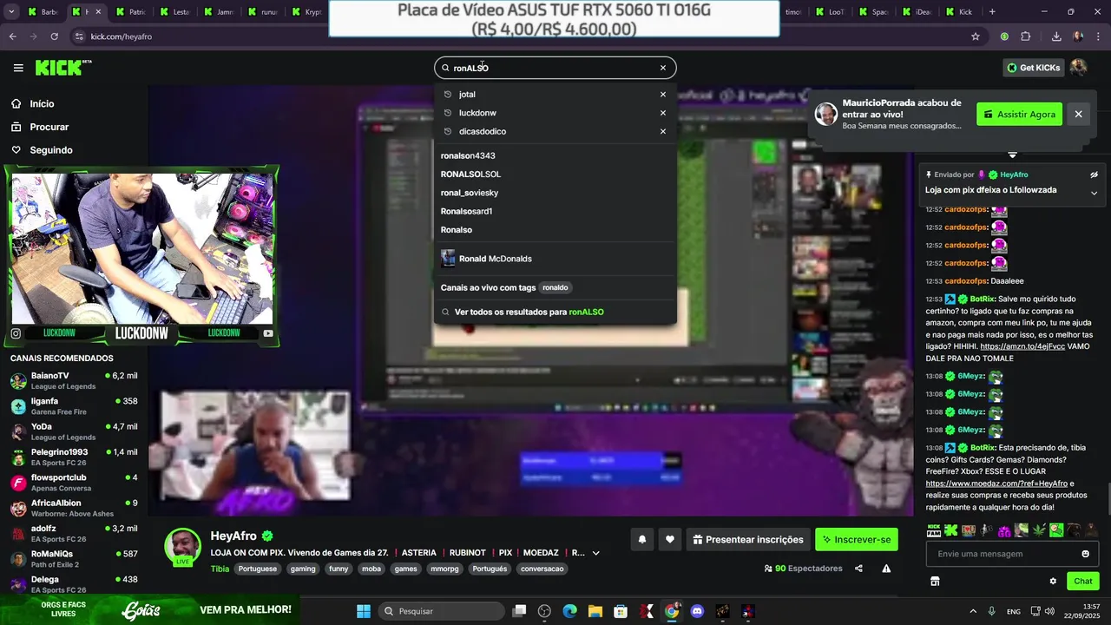
Task: Dismiss the MauricioPorrada live notification
Action: [1078, 114]
